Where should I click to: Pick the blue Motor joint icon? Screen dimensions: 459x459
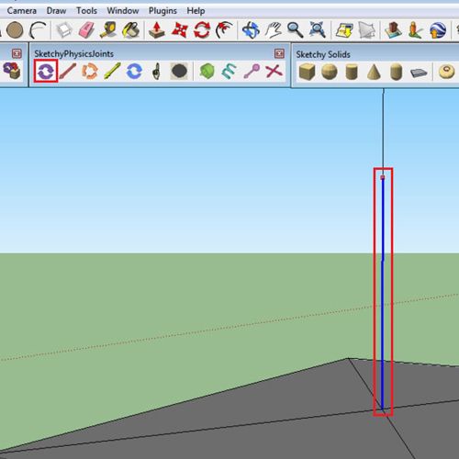point(134,71)
